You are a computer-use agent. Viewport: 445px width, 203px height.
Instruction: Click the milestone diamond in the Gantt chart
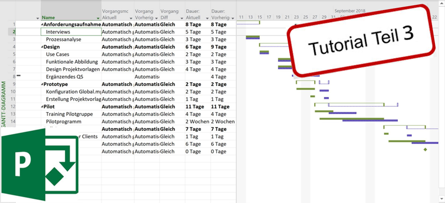click(x=425, y=150)
